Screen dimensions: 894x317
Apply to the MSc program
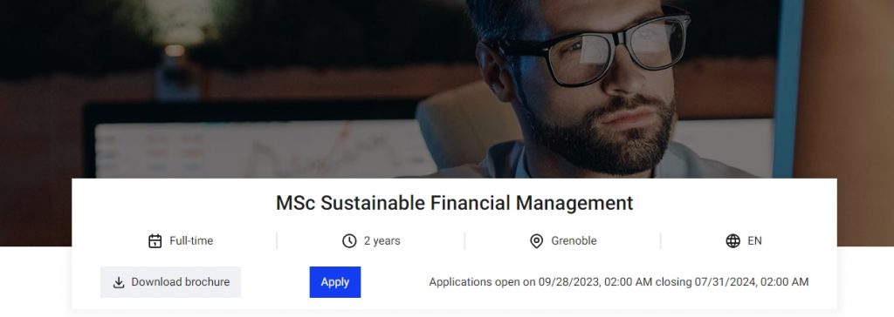coord(335,282)
